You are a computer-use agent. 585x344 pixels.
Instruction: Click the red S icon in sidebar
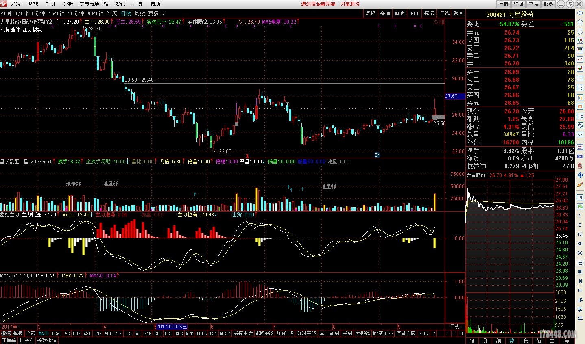point(580,166)
